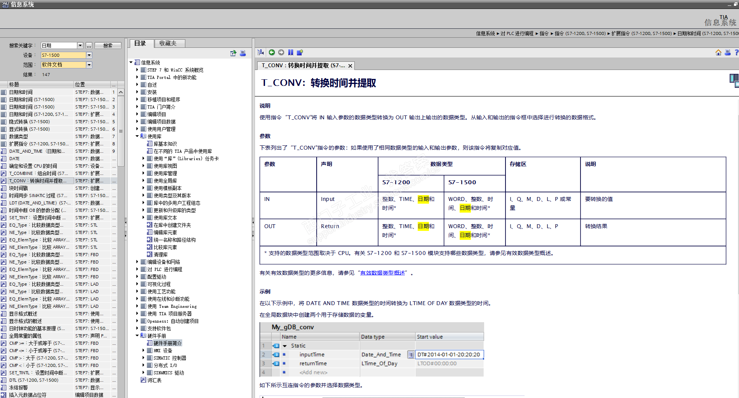Click the document icon beside 块时间戳 result
739x398 pixels.
[3, 188]
